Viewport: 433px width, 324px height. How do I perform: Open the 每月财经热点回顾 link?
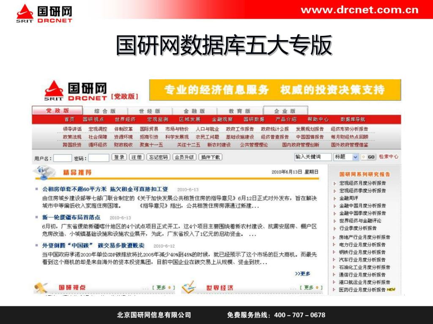click(x=349, y=137)
